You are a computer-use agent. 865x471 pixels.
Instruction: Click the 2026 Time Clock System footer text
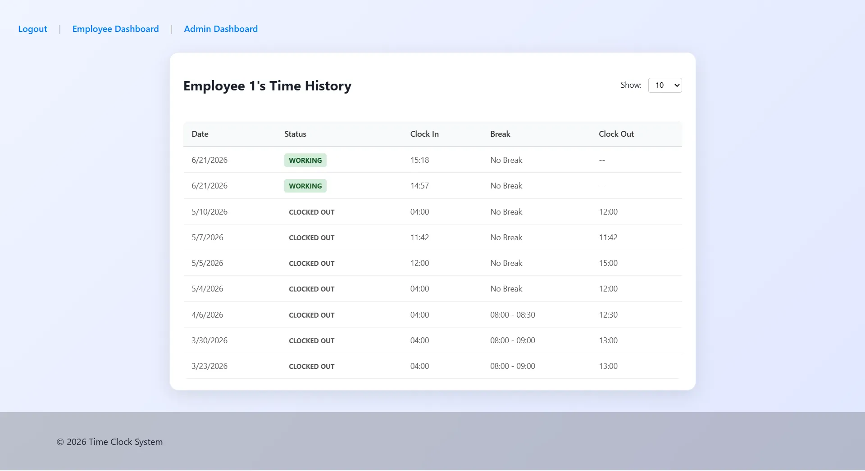tap(109, 442)
